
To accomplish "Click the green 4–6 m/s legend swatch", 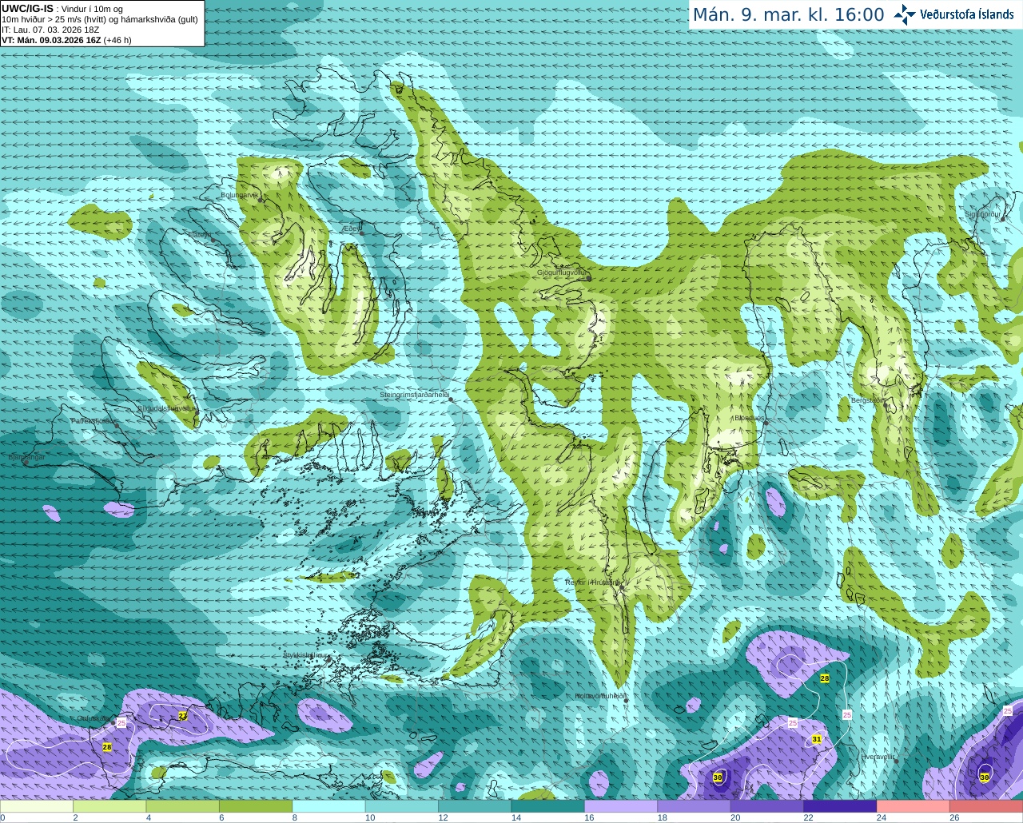I will (x=183, y=806).
